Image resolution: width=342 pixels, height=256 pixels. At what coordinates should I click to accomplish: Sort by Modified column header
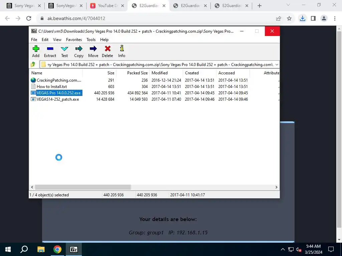tap(166, 73)
